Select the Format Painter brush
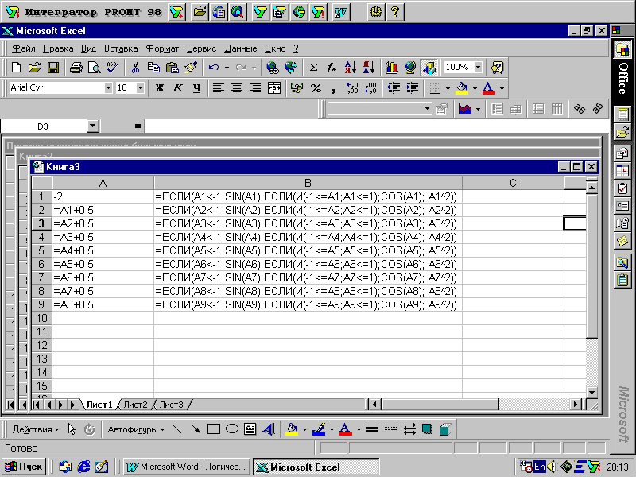 point(191,68)
